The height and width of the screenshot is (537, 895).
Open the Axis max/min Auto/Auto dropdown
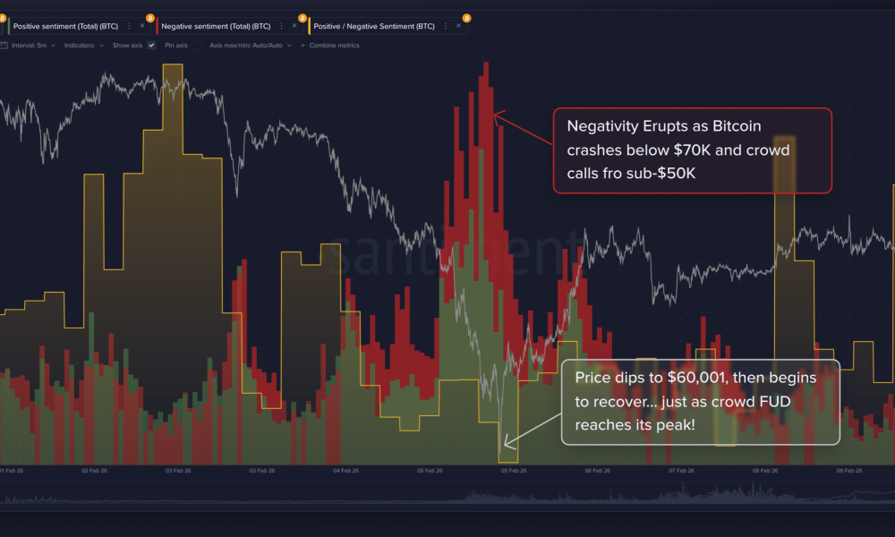click(251, 46)
